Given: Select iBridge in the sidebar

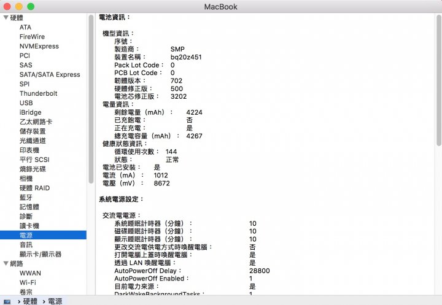Looking at the screenshot, I should 31,112.
